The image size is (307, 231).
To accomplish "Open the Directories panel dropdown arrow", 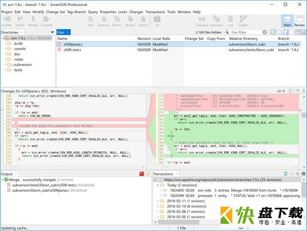I will point(52,32).
